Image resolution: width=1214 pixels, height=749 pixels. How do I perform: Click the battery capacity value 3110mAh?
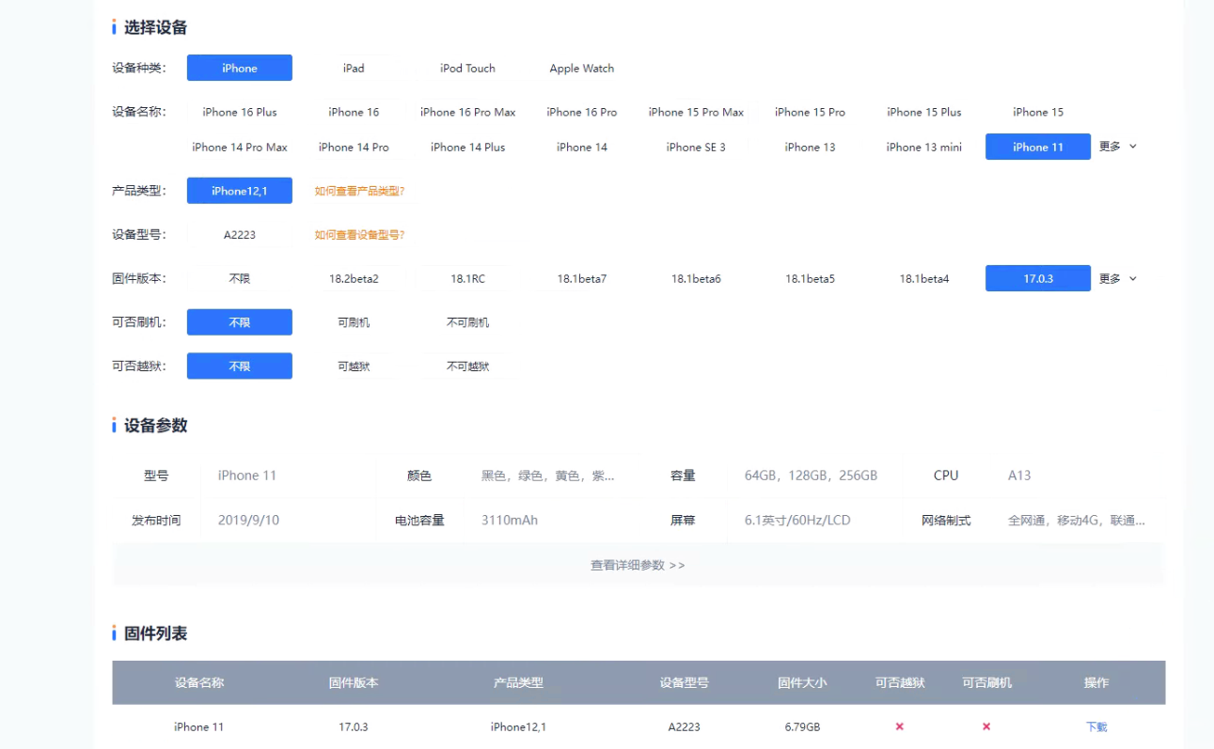(x=510, y=520)
